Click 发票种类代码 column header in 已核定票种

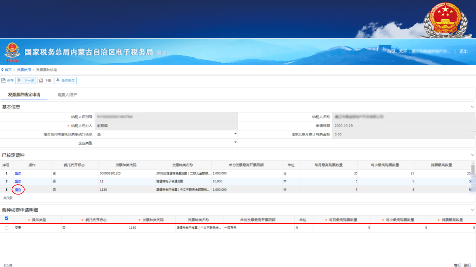click(x=126, y=165)
